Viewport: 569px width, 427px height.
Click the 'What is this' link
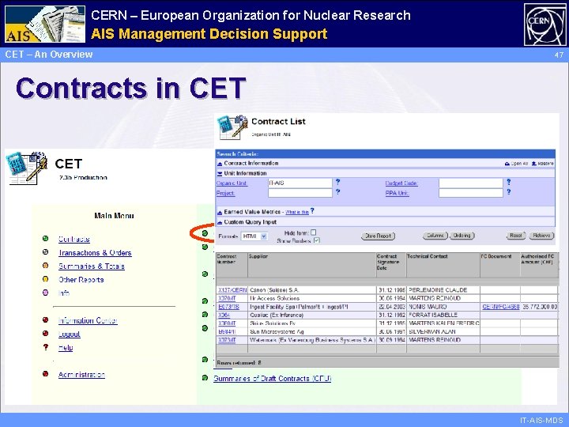[297, 212]
